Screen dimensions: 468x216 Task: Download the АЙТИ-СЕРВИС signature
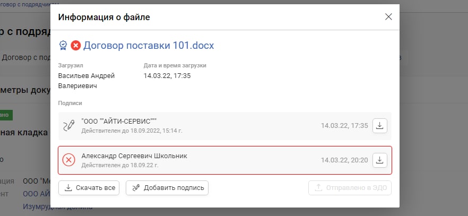click(x=380, y=126)
